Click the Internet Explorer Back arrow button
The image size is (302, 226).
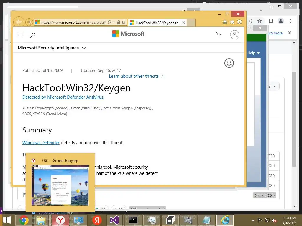tap(19, 22)
